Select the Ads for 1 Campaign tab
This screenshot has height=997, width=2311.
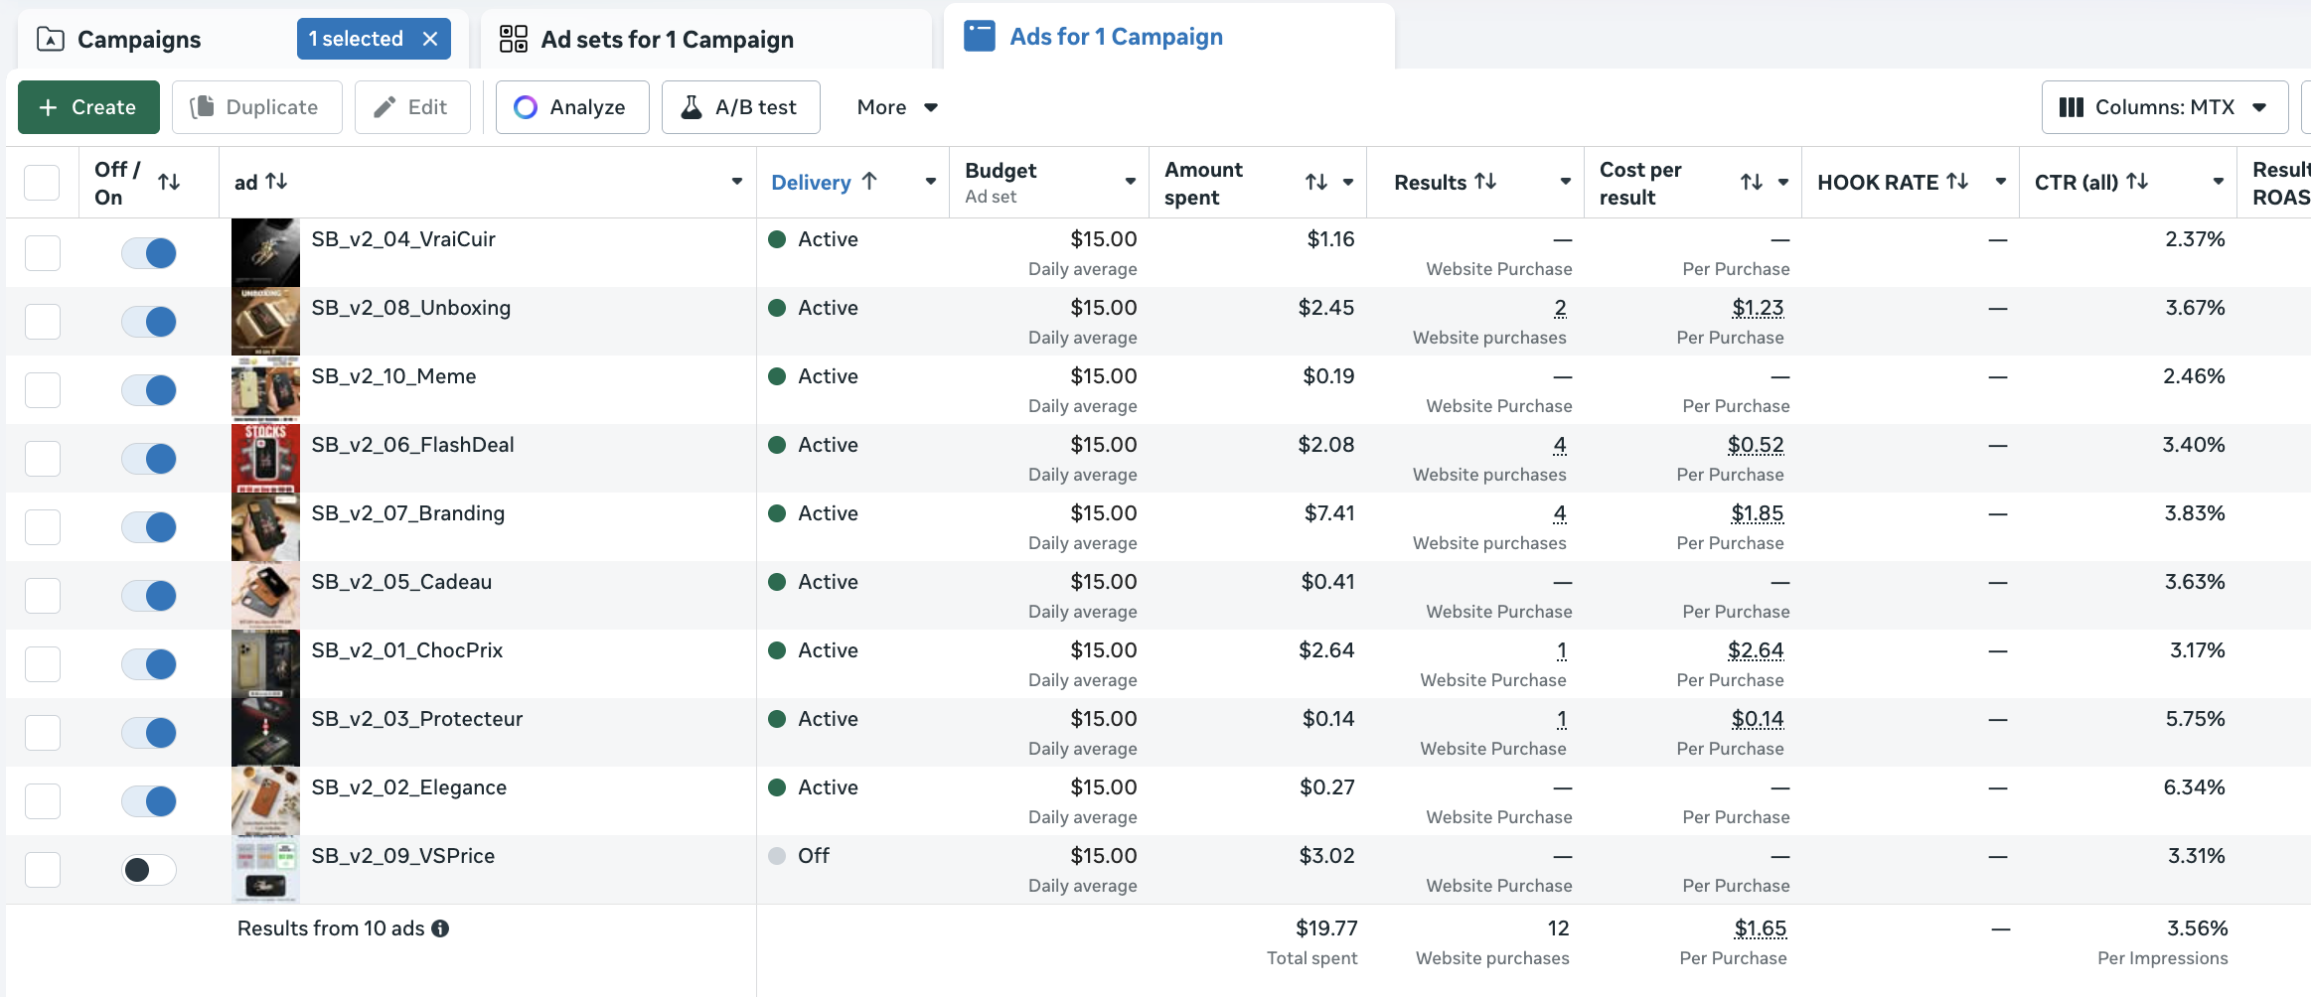click(1168, 37)
